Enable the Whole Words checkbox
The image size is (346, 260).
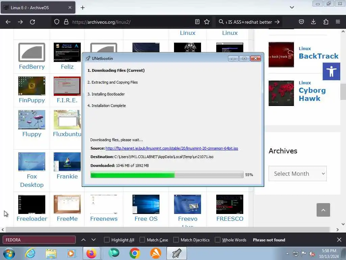[218, 240]
